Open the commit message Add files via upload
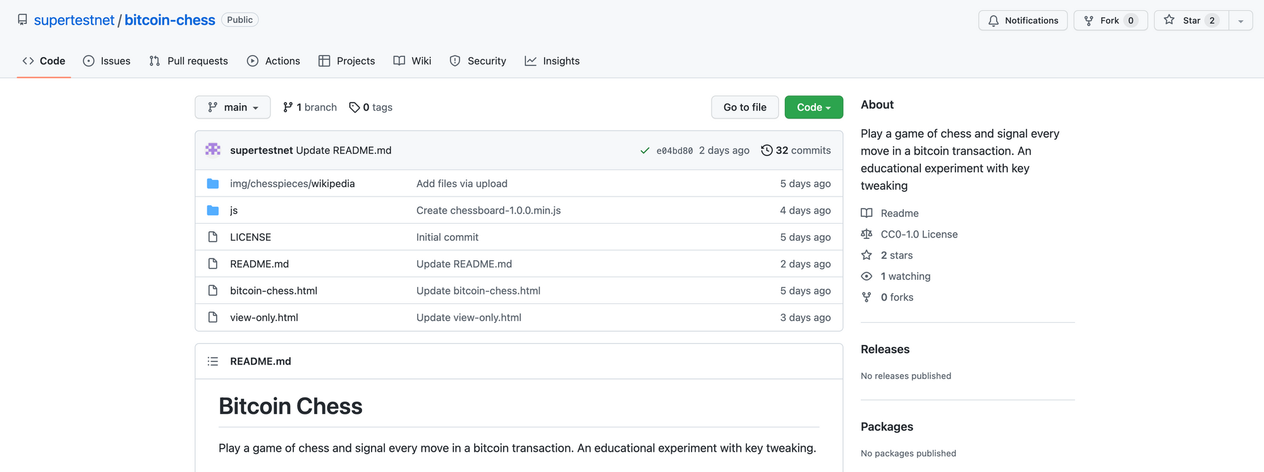 point(462,183)
